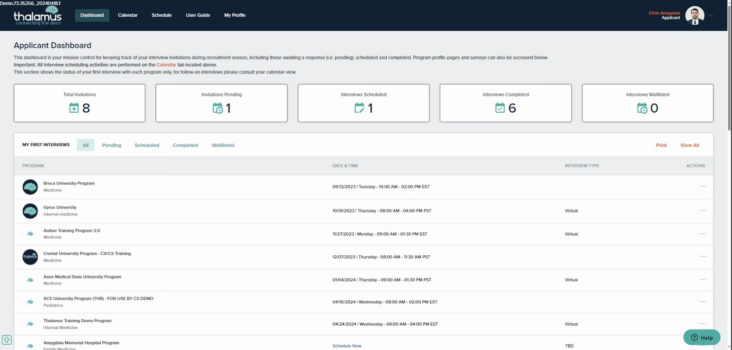Click the Total Invitations calendar-plus icon

(74, 108)
